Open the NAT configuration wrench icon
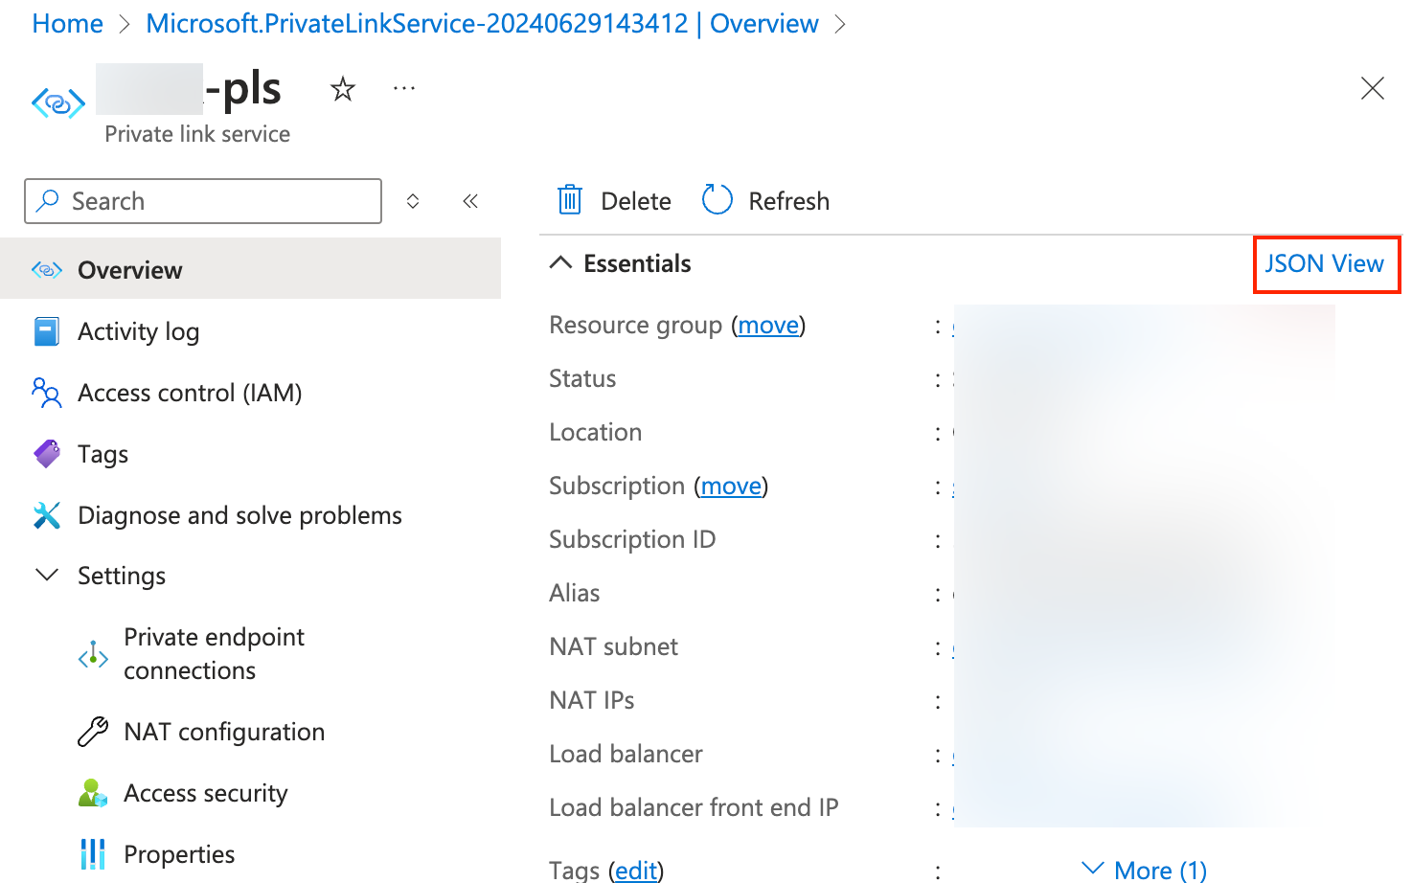Screen dimensions: 1412x883 tap(92, 731)
